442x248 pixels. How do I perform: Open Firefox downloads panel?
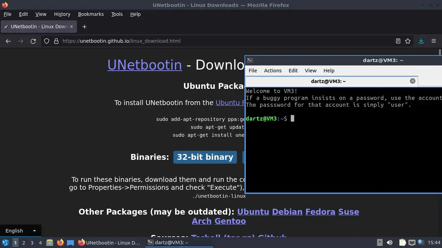click(421, 41)
